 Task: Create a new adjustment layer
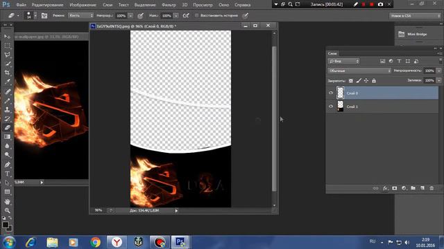click(404, 188)
